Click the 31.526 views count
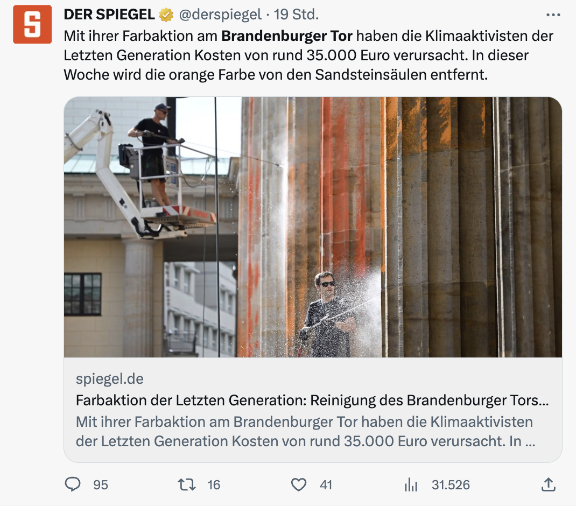Viewport: 576px width, 506px height. click(451, 485)
